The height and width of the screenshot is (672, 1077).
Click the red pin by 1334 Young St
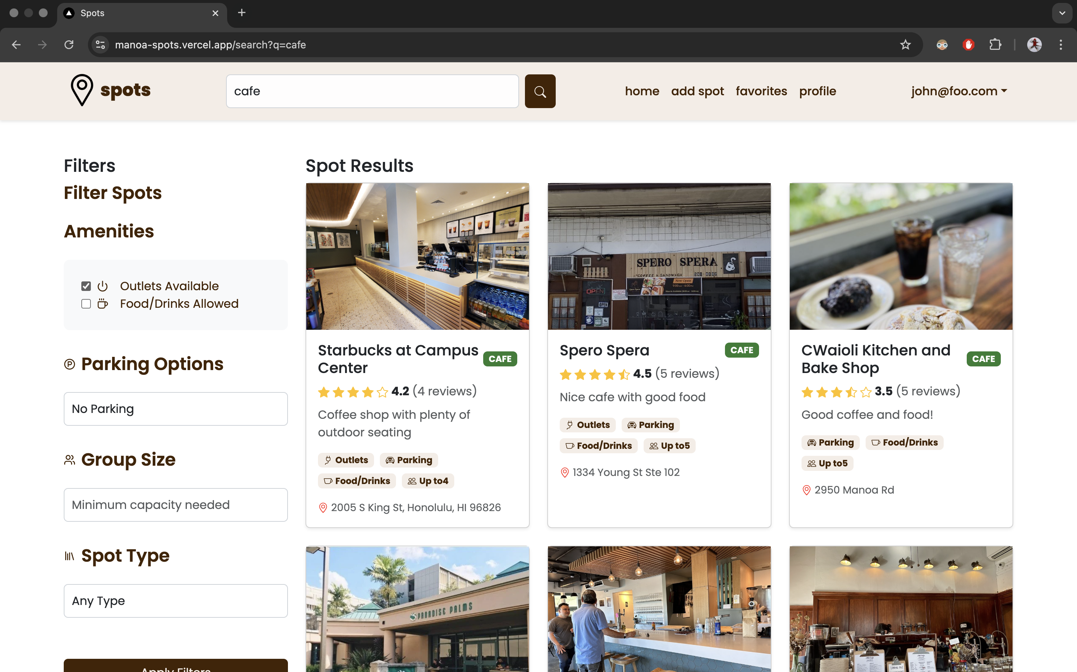565,472
